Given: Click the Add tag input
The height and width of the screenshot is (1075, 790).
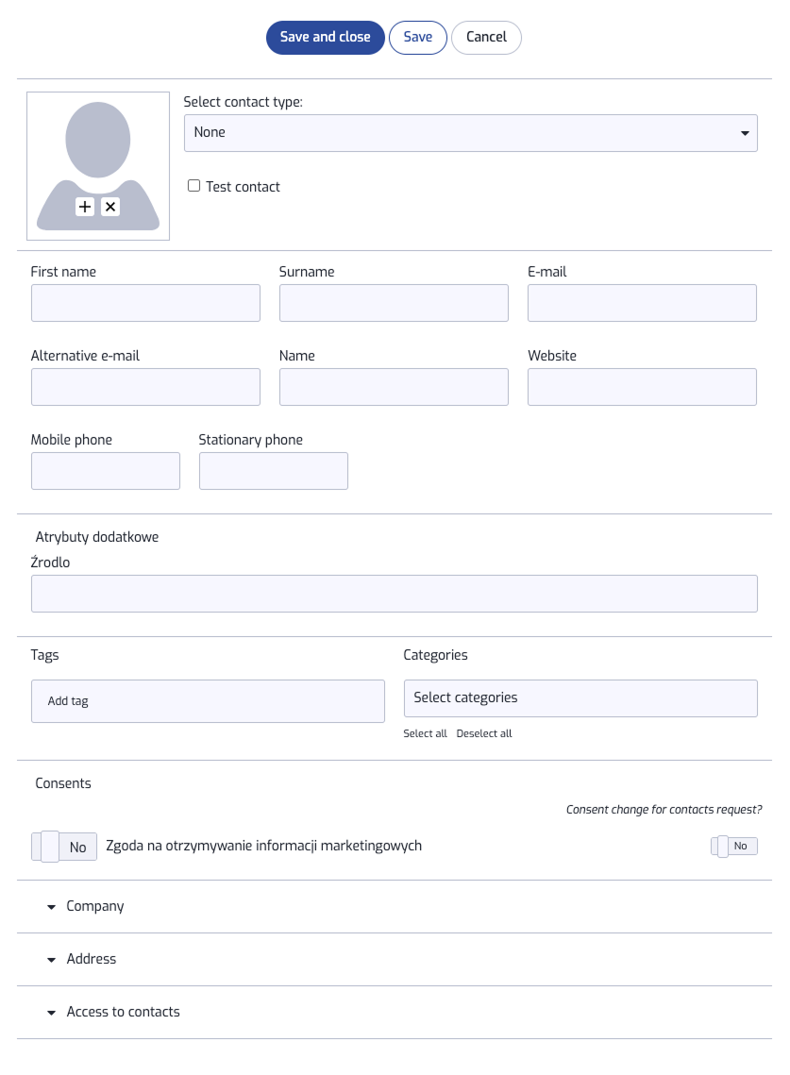Looking at the screenshot, I should [x=208, y=701].
